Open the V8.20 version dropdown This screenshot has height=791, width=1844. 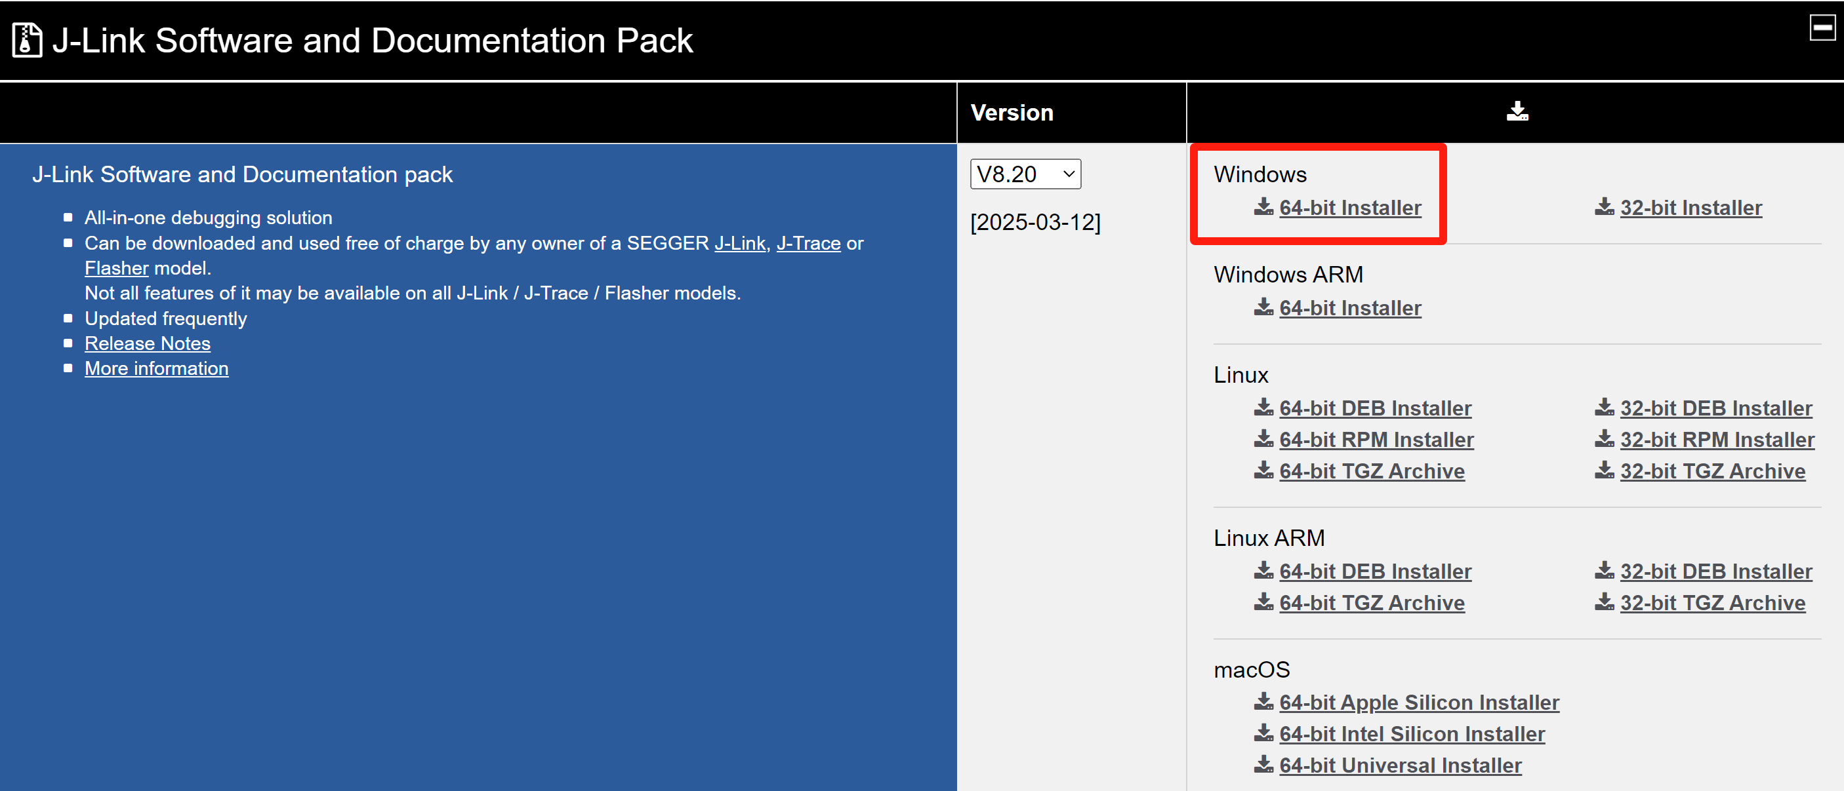(1025, 174)
